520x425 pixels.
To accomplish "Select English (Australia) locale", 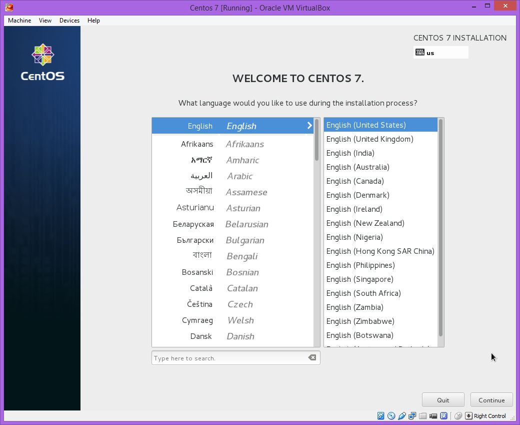I will (380, 167).
